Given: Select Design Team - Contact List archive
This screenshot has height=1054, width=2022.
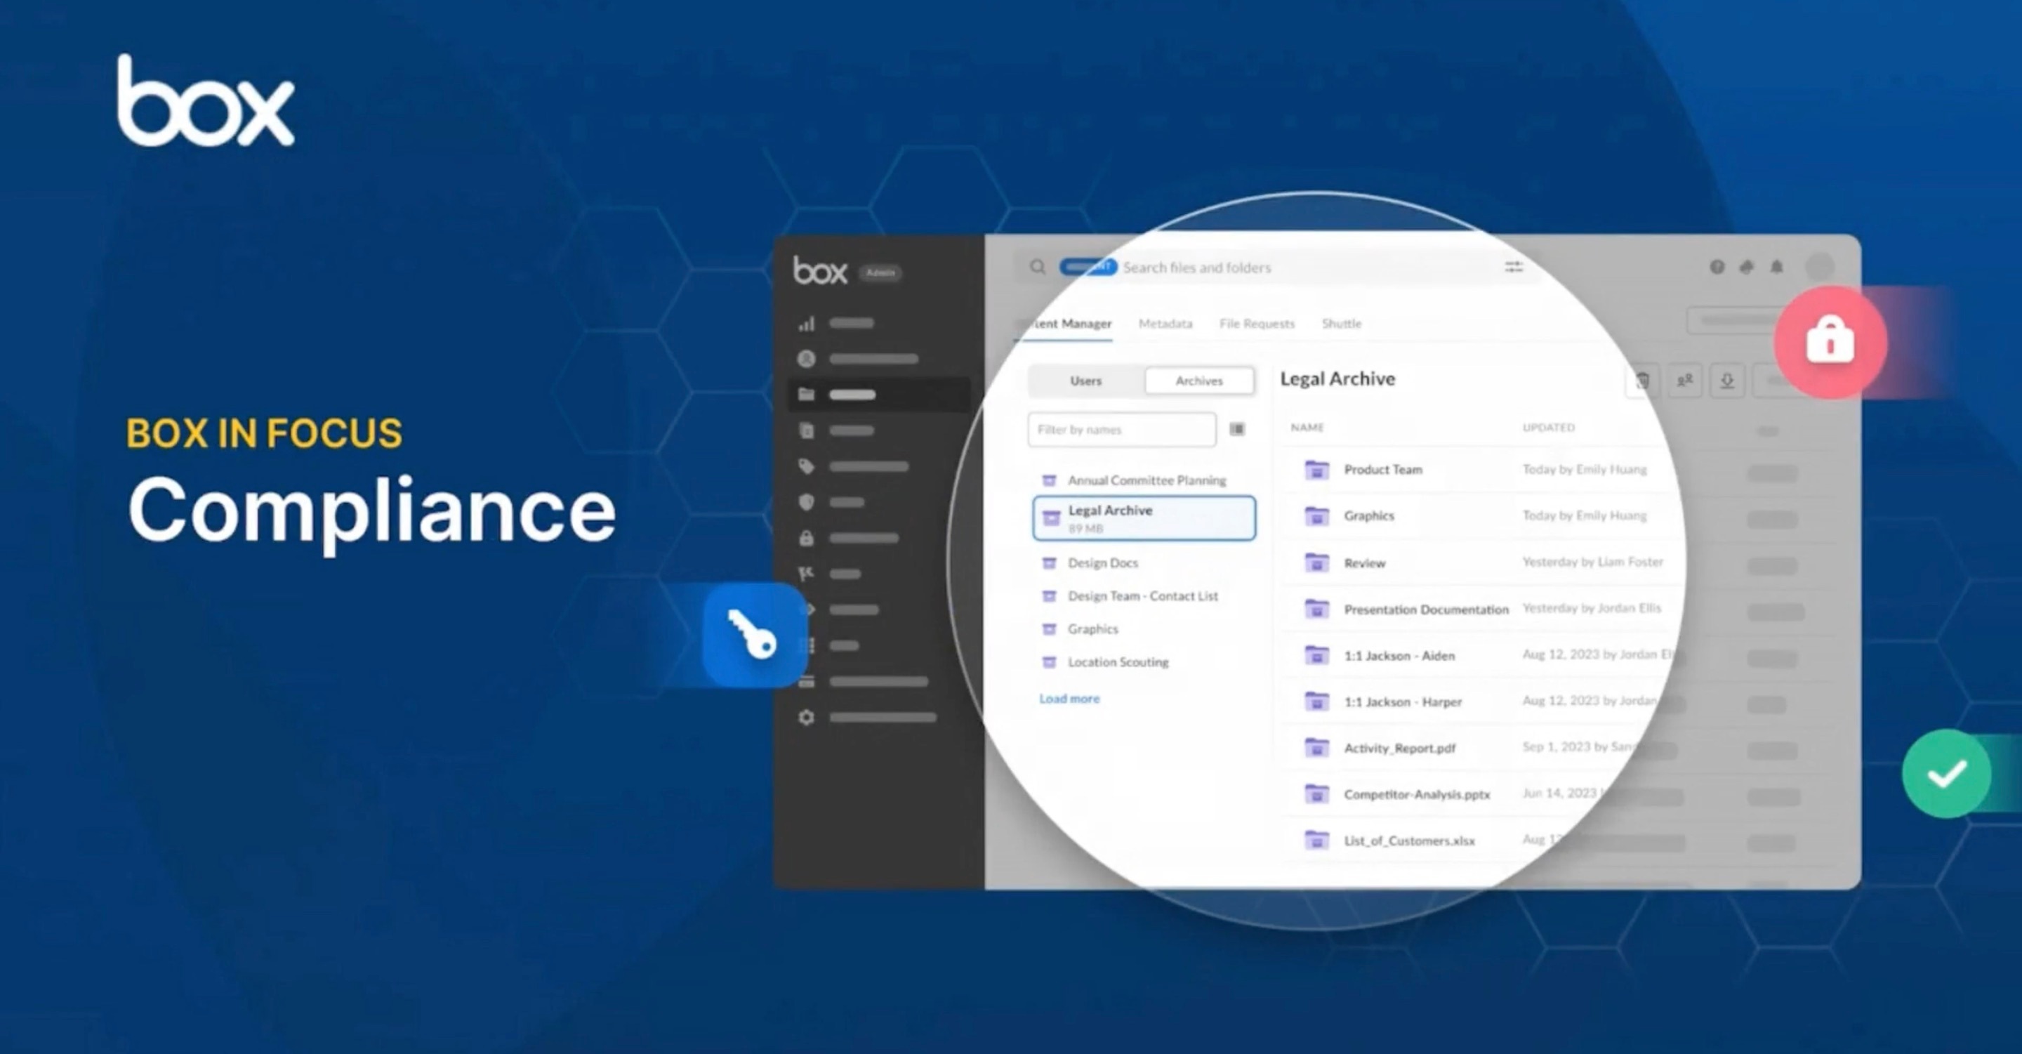Looking at the screenshot, I should pyautogui.click(x=1143, y=595).
